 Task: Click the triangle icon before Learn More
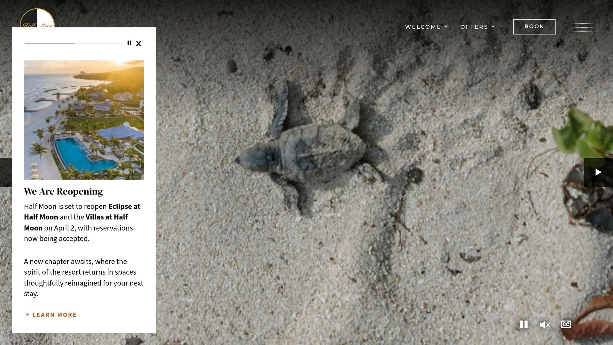28,314
